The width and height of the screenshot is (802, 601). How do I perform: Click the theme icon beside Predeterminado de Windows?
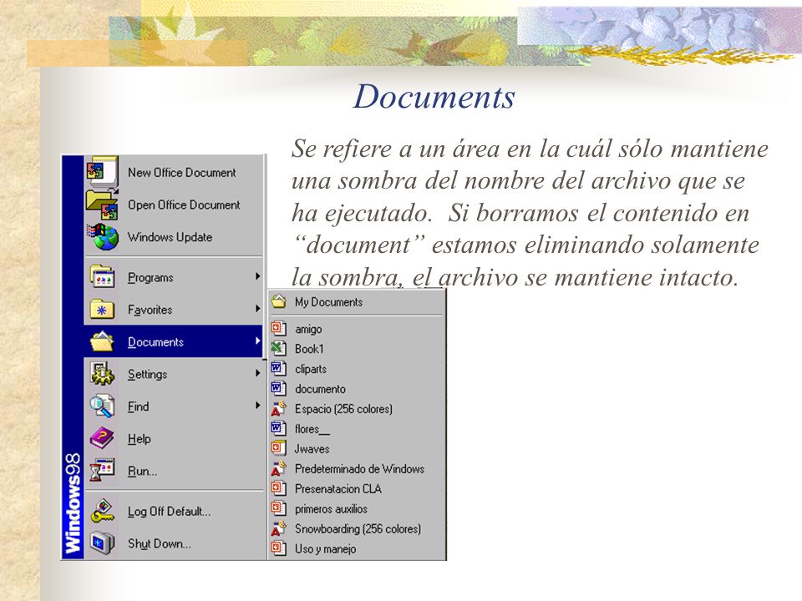pyautogui.click(x=278, y=468)
